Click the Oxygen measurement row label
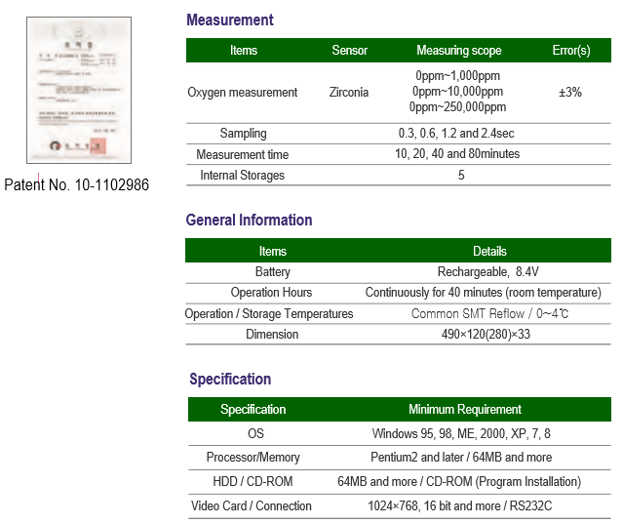Viewport: 623px width, 524px height. 243,92
